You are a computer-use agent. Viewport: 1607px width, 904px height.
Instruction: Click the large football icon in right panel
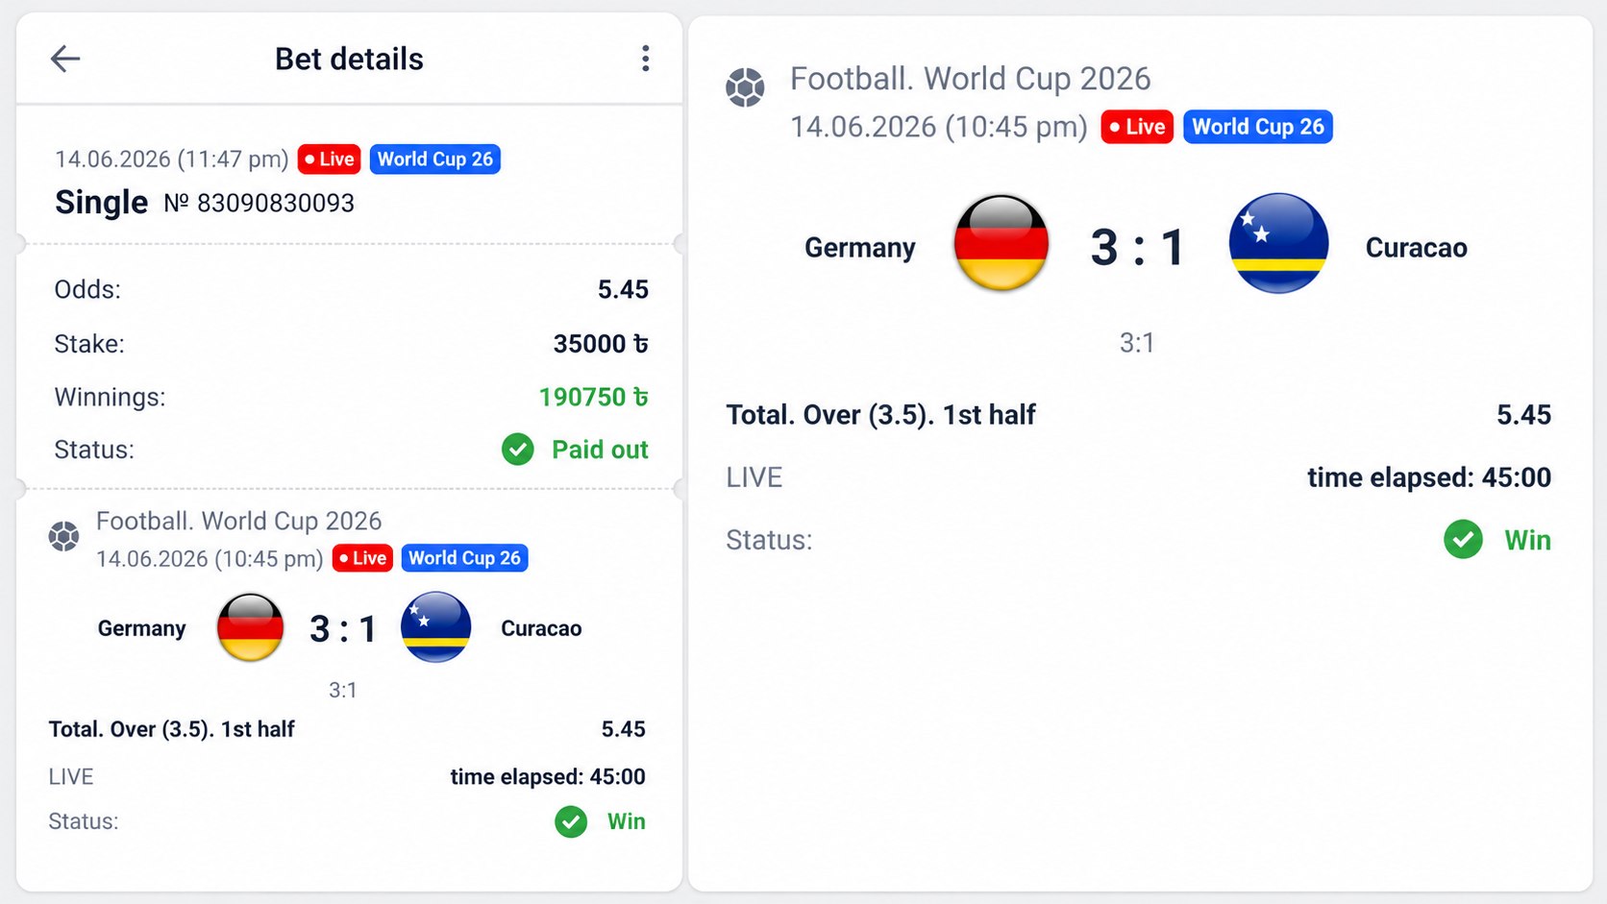tap(745, 87)
